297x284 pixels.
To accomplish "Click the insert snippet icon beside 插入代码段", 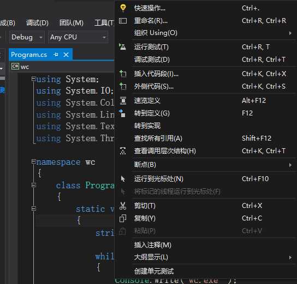I will coord(123,74).
